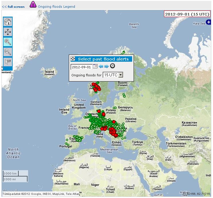The image size is (213, 198).
Task: Click the 2012-09-01 (15 UTC) date label
Action: 187,14
